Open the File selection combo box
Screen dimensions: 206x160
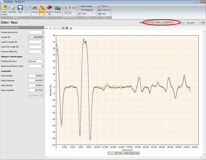[162, 23]
